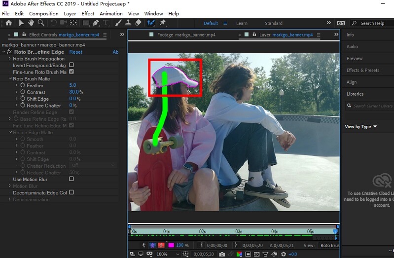Click the Home icon in toolbar
This screenshot has width=394, height=258.
[x=9, y=23]
